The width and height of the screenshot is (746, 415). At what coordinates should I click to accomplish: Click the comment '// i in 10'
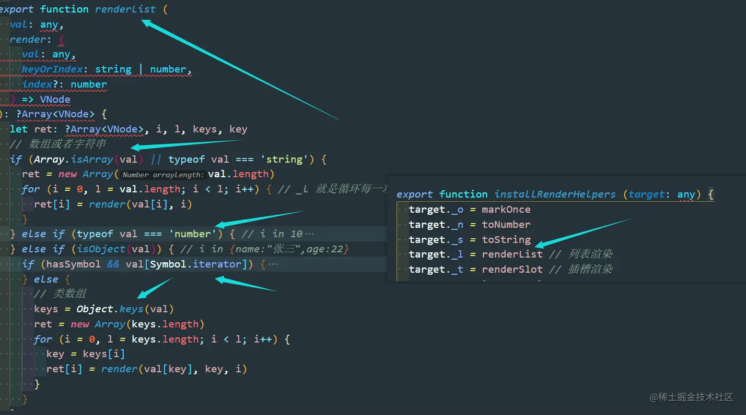(272, 234)
